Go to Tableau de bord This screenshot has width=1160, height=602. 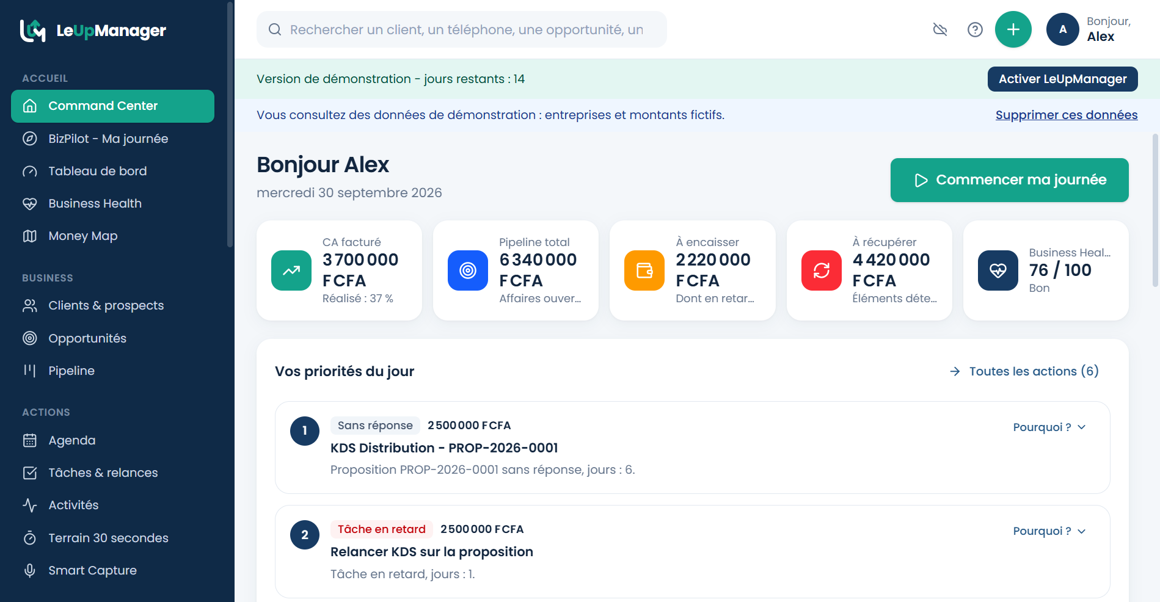click(112, 171)
